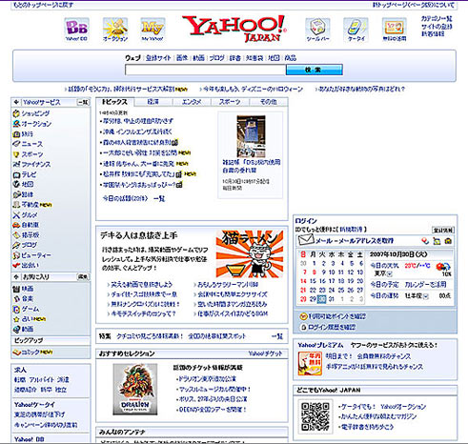Open the Yahoo! BB icon in header

coord(76,30)
